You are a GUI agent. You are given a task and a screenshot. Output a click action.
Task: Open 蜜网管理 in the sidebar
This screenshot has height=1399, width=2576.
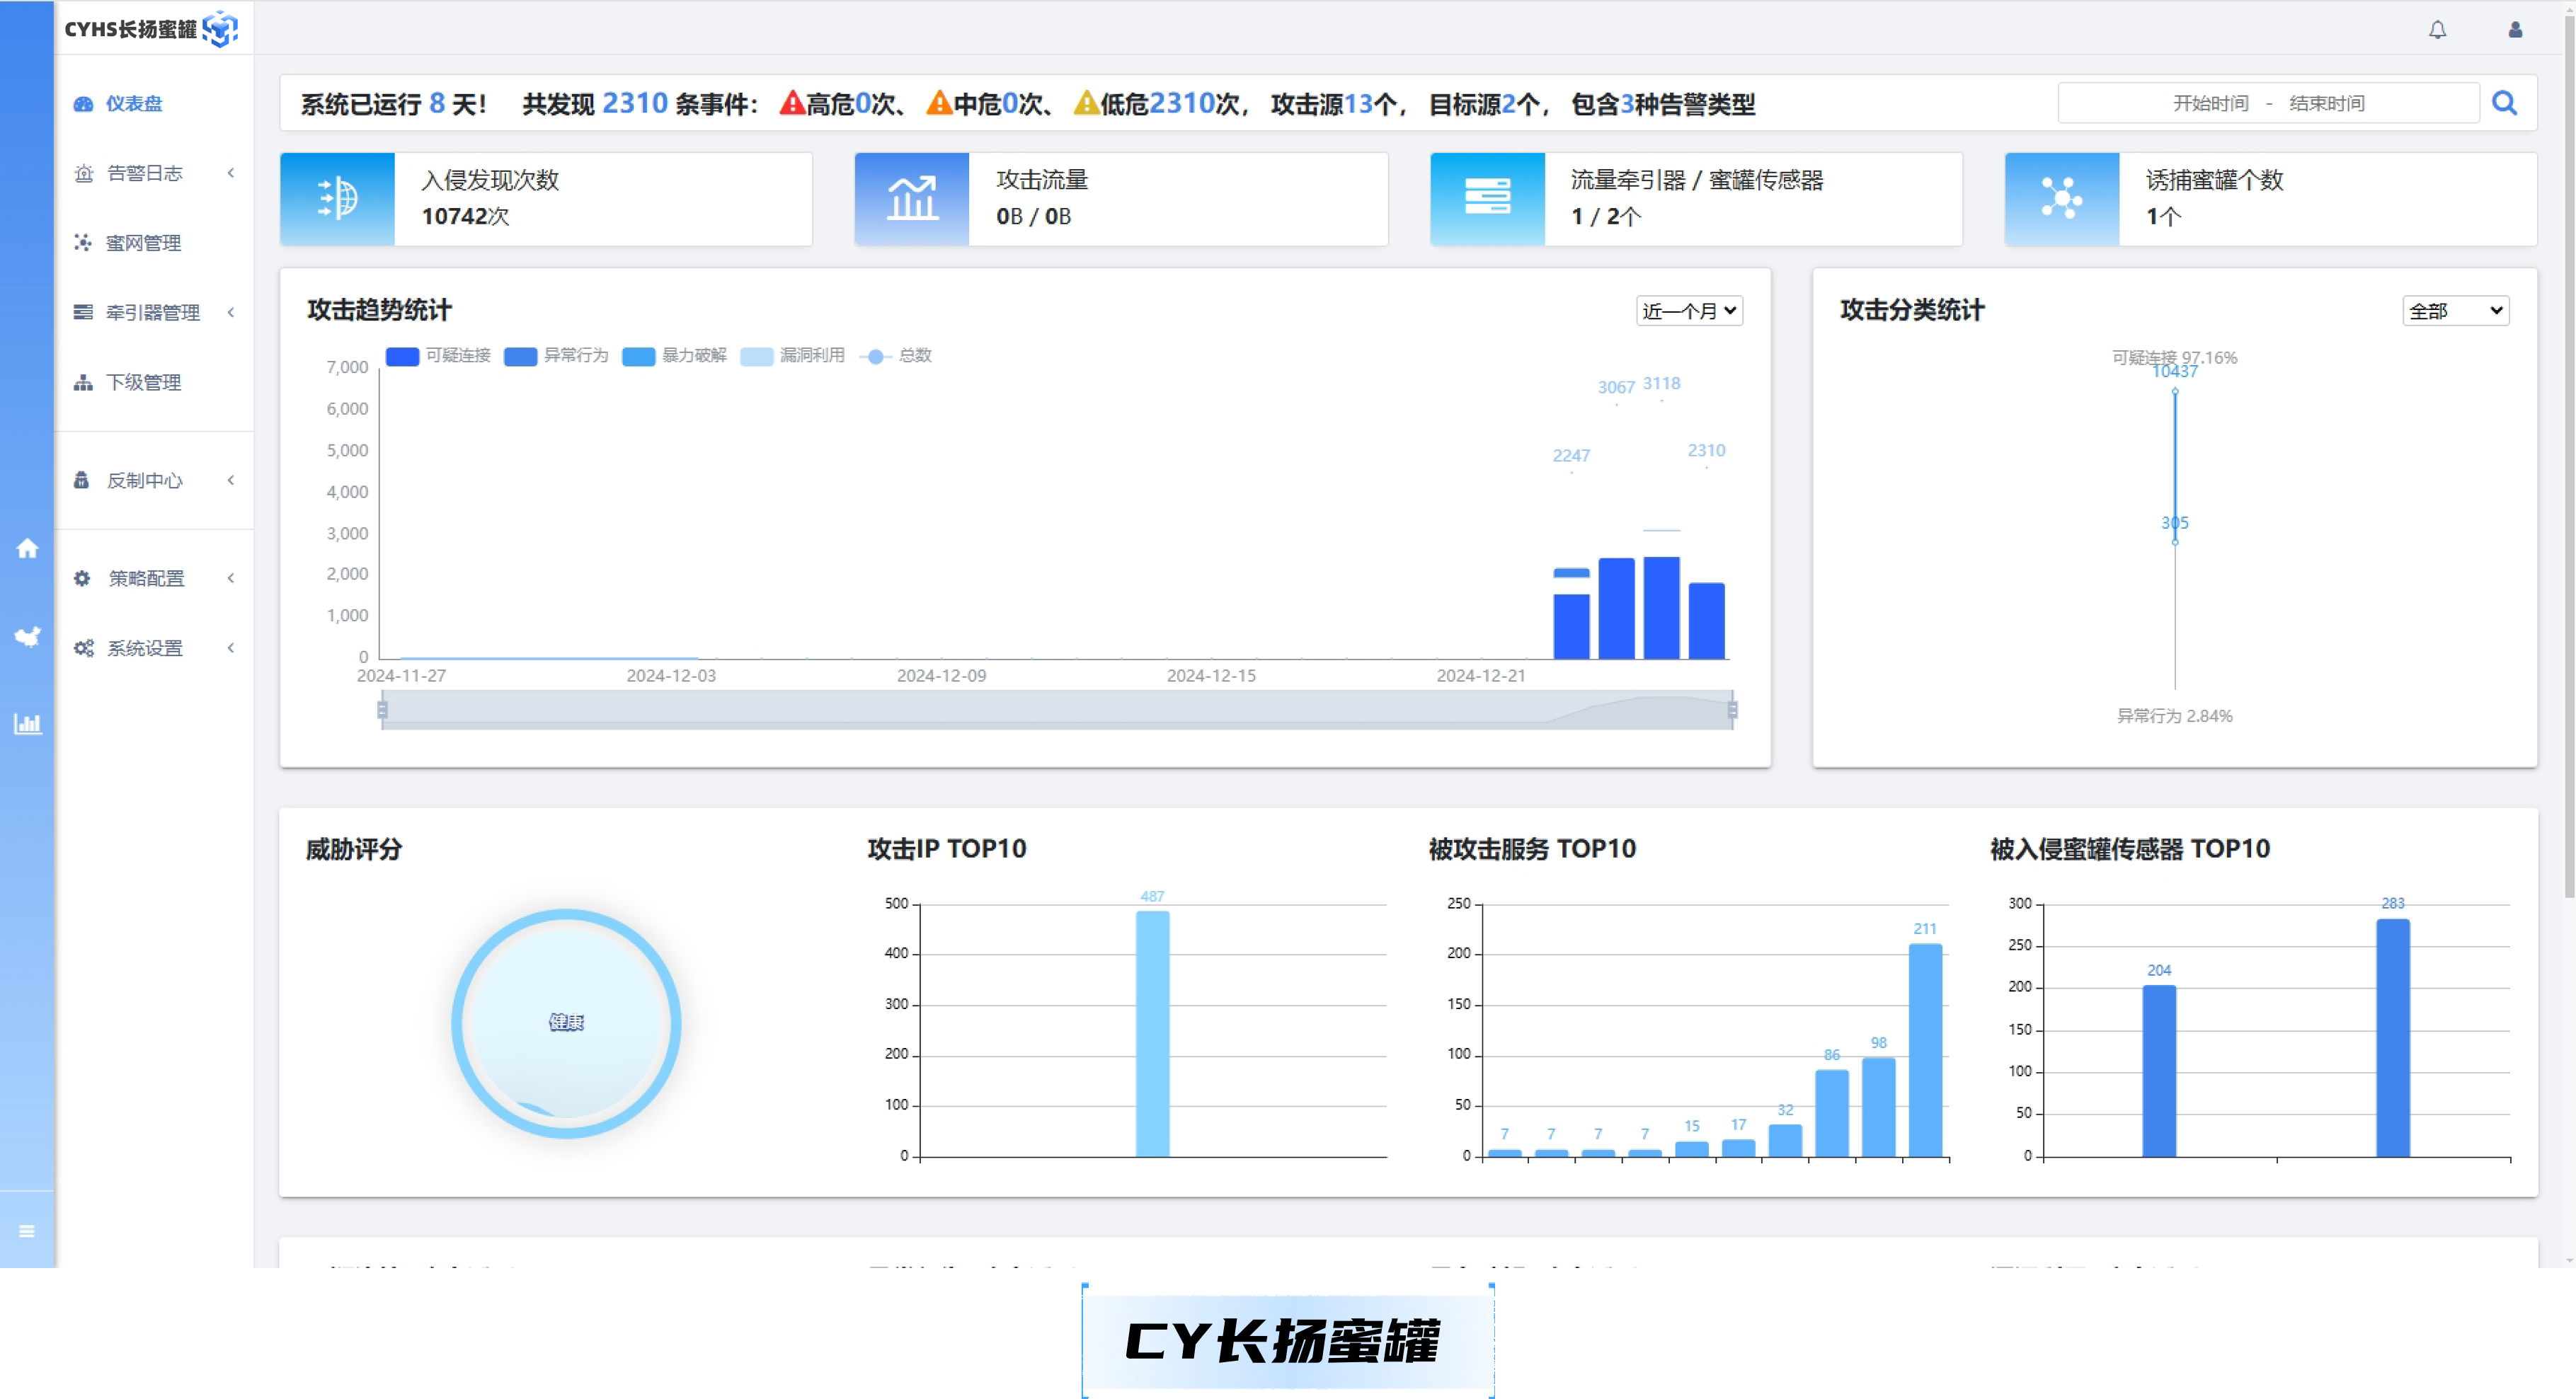point(143,243)
